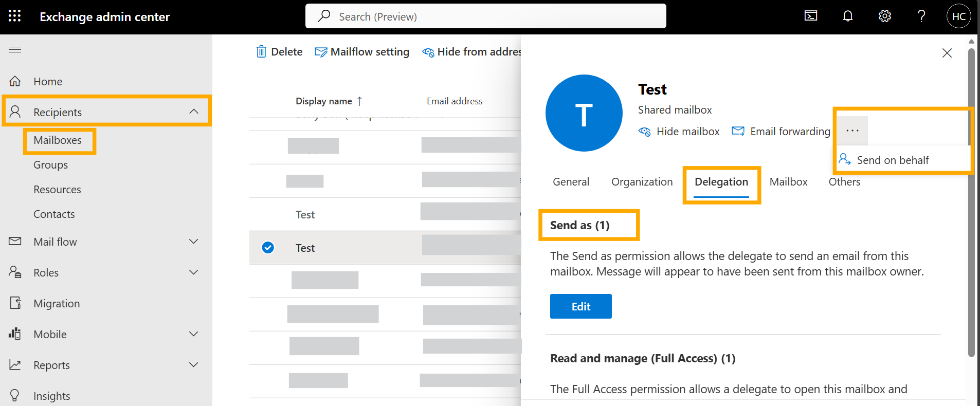
Task: Click Edit under Send as
Action: click(x=581, y=306)
